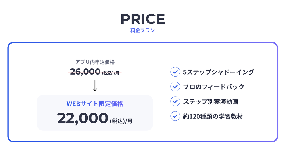Click the checkmark icon beside 約120種類の学習教材

(175, 116)
